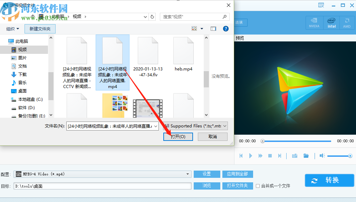Open the folder icon beside the camera snapshot
Viewport: 356px width, 202px height.
(306, 155)
